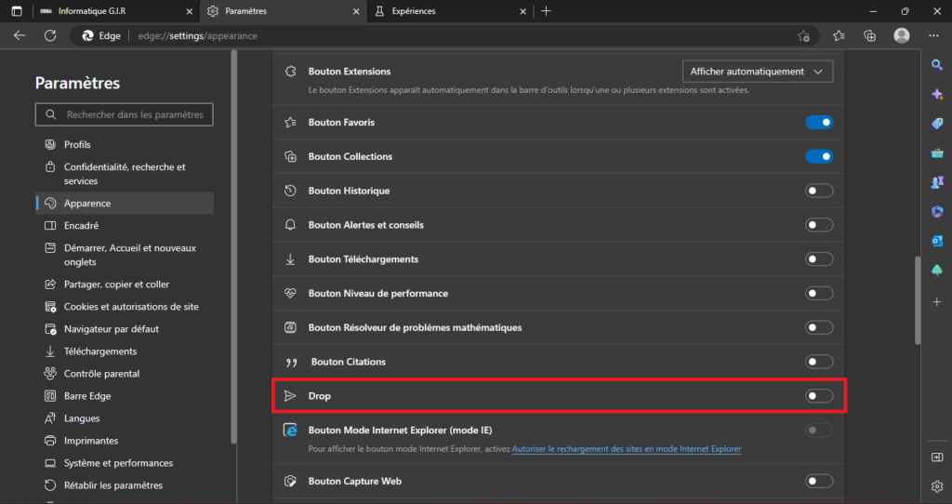
Task: Switch to the Informatique G.I.R tab
Action: coord(116,11)
